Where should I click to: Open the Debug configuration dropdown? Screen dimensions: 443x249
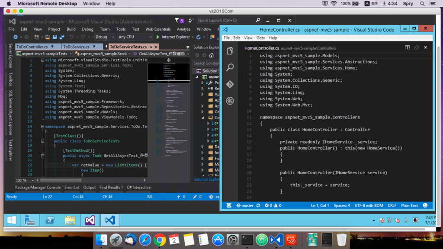point(105,37)
